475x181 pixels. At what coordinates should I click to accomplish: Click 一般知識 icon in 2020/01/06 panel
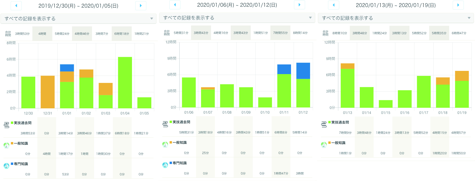point(165,144)
